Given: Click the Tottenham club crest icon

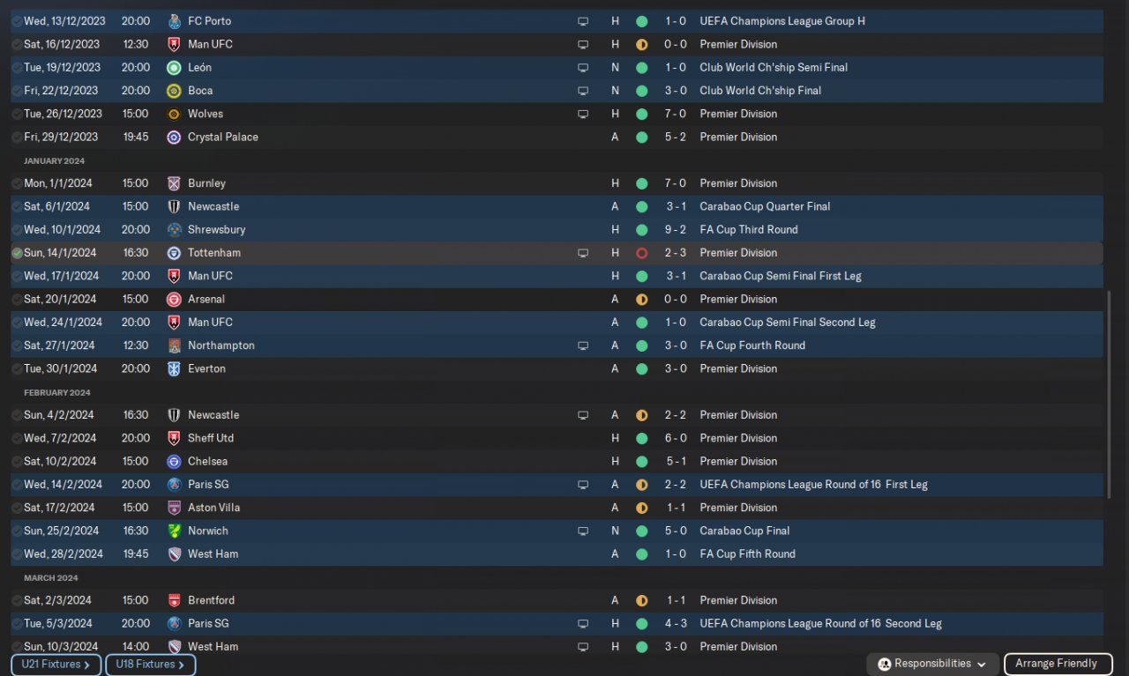Looking at the screenshot, I should [174, 253].
